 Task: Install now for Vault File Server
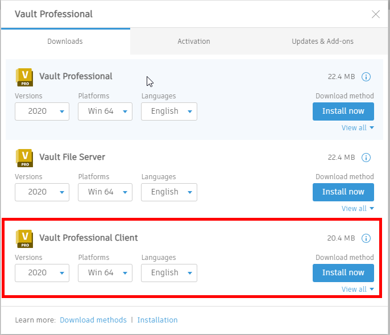pyautogui.click(x=343, y=192)
